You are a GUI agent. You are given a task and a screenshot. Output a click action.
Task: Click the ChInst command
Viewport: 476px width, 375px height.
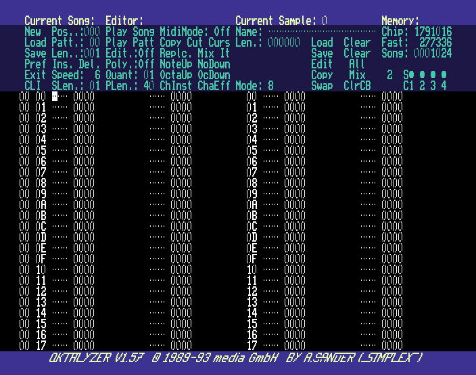[x=176, y=86]
